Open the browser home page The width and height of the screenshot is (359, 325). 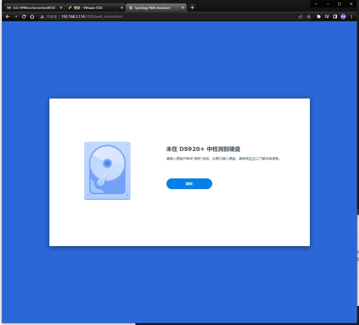click(32, 17)
